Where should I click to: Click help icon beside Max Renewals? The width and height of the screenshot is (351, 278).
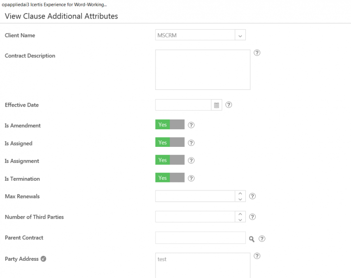click(252, 196)
